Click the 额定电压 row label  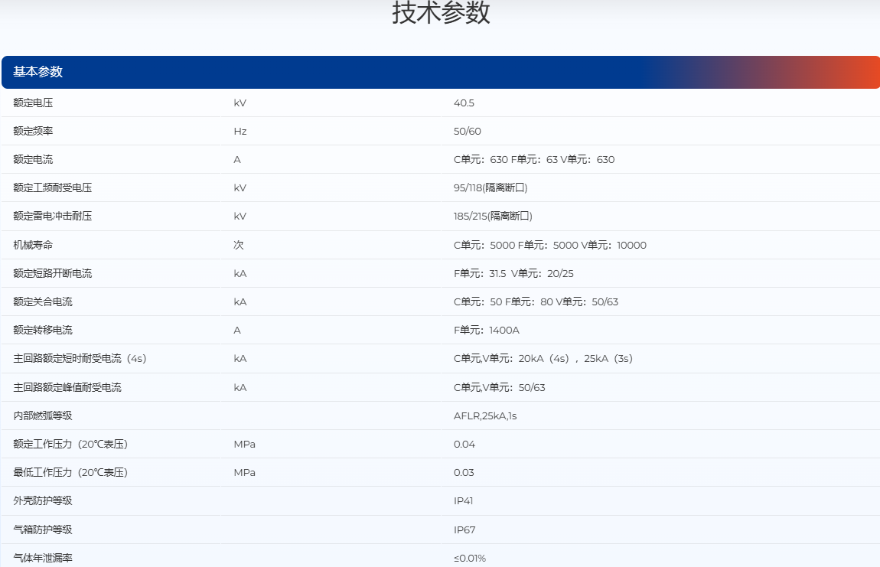coord(33,103)
